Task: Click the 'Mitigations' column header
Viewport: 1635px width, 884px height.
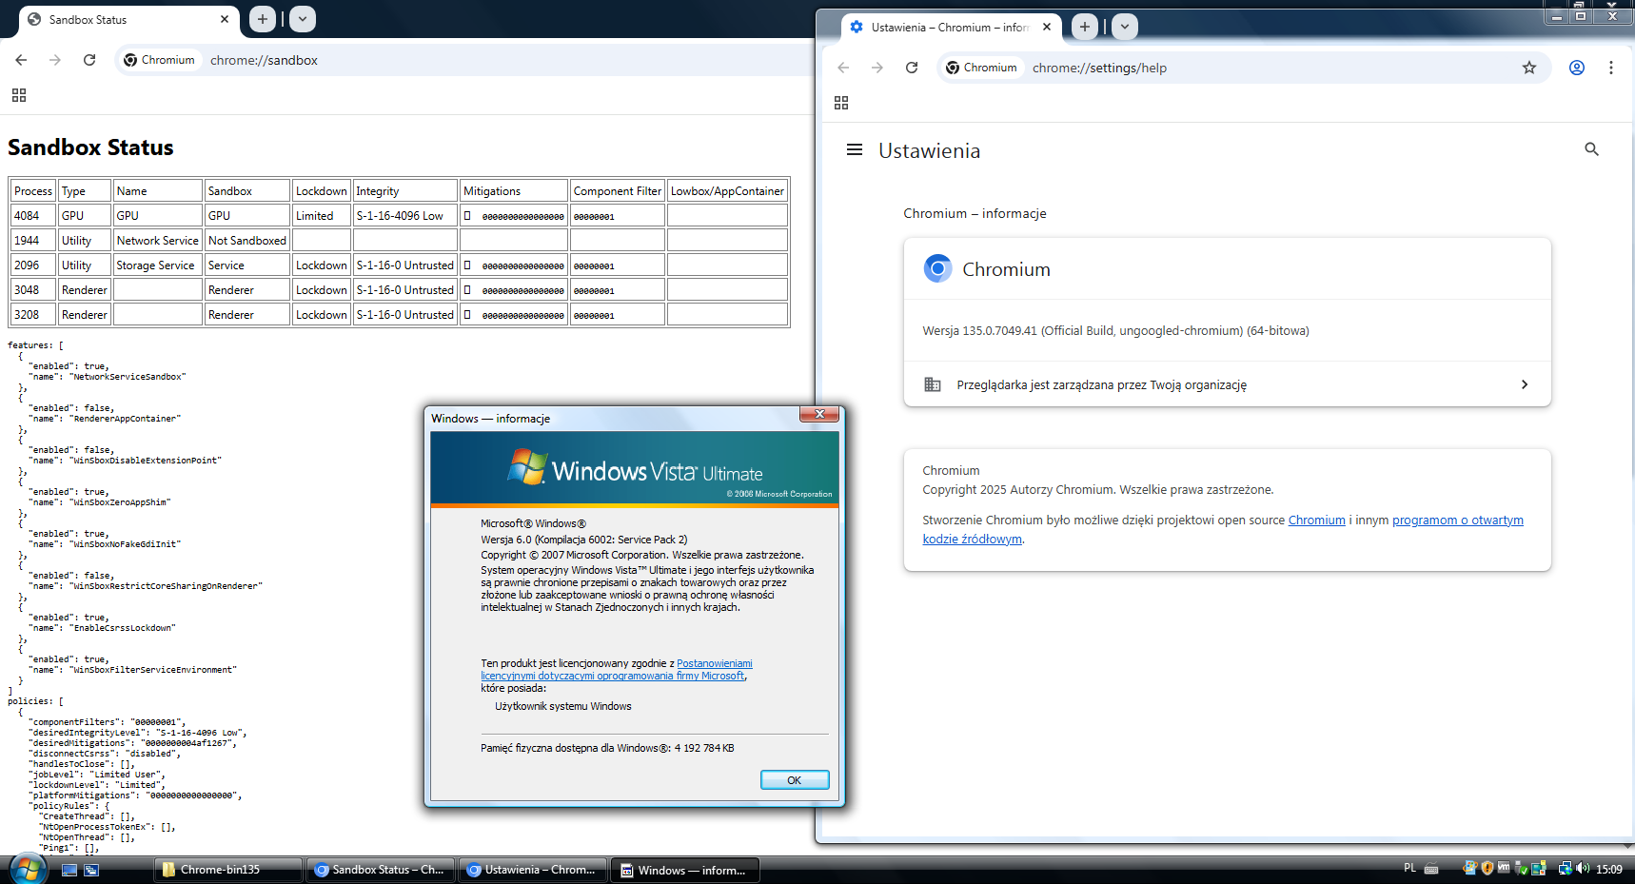Action: pyautogui.click(x=514, y=191)
